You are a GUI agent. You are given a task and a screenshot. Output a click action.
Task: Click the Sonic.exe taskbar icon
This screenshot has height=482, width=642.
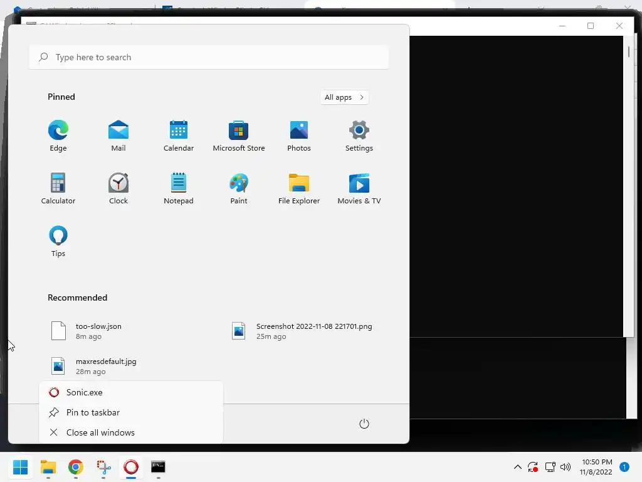131,467
